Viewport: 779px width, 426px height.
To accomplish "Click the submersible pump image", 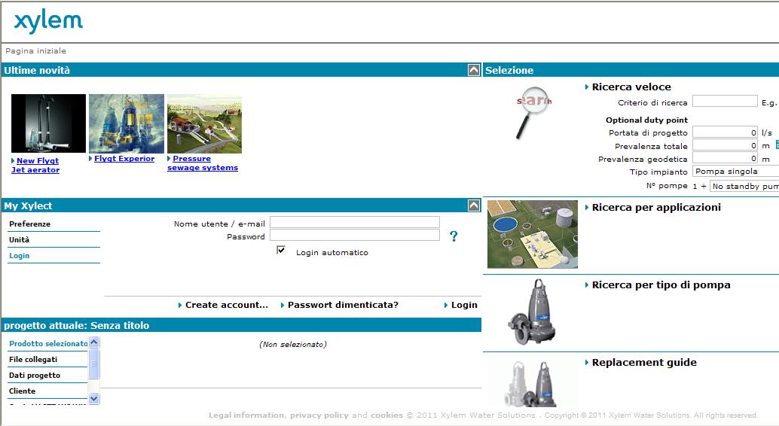I will (x=532, y=312).
